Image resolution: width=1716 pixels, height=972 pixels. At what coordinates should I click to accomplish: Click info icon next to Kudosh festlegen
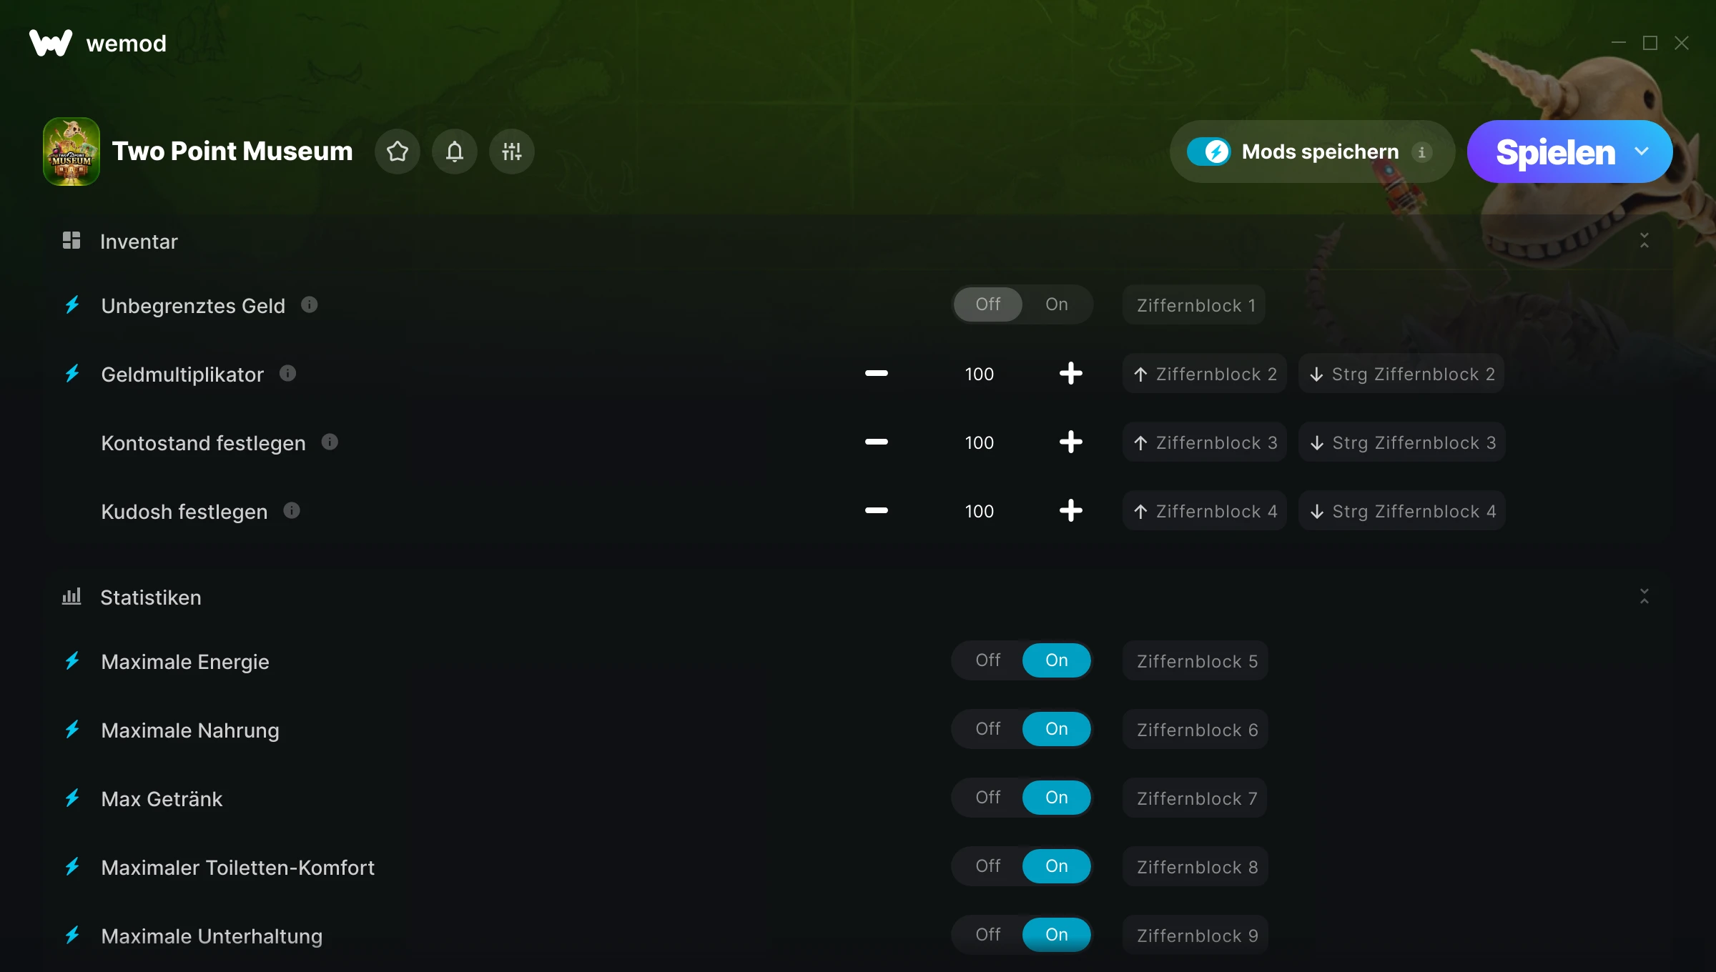[292, 511]
